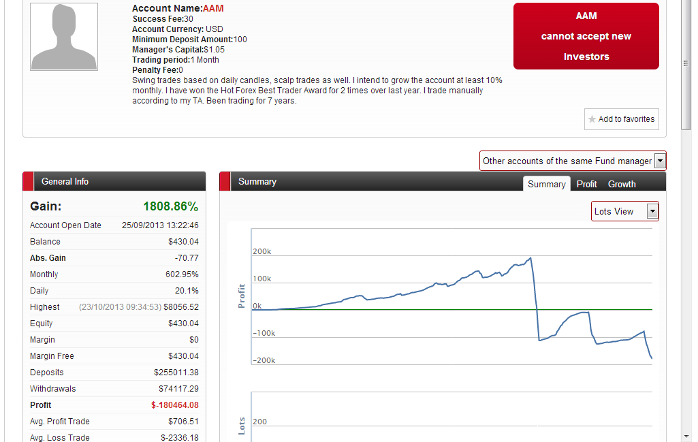
Task: Click the AAM account name text
Action: [213, 8]
